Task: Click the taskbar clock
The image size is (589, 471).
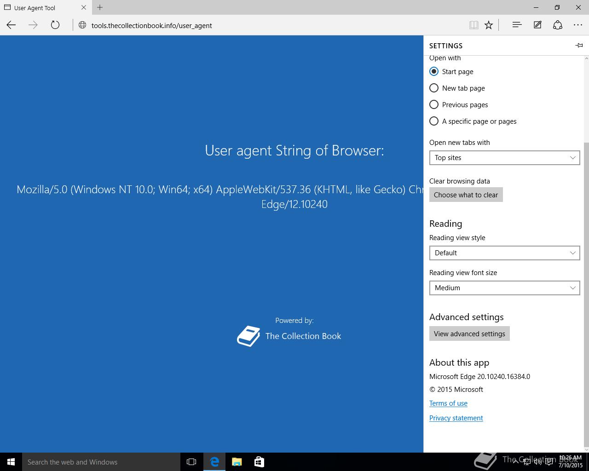Action: point(570,462)
